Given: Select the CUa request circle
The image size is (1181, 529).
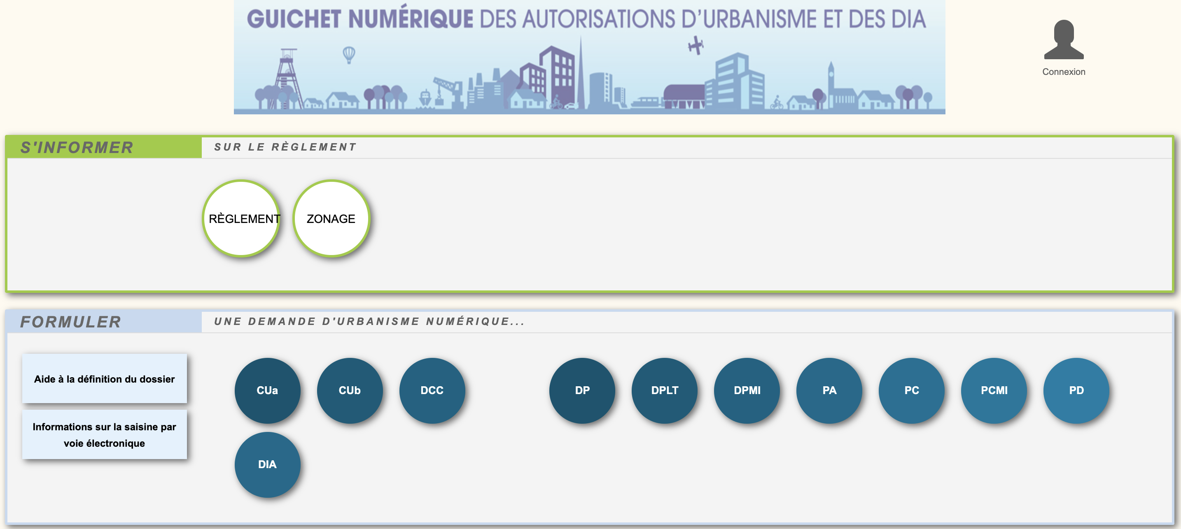Looking at the screenshot, I should (x=267, y=391).
